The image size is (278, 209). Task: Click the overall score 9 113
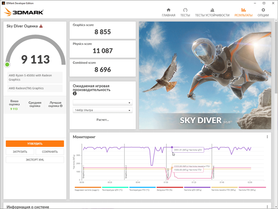pos(35,59)
